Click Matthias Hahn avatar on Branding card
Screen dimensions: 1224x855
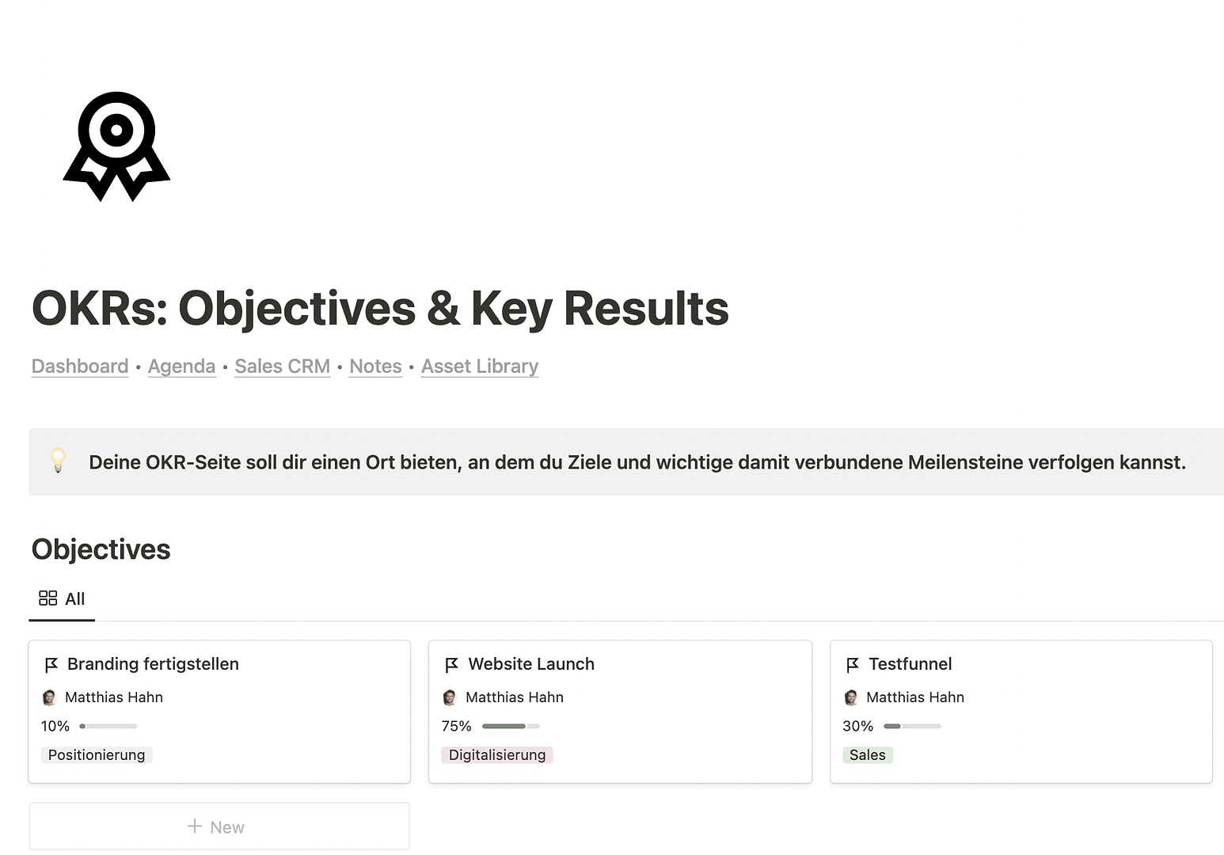[49, 697]
